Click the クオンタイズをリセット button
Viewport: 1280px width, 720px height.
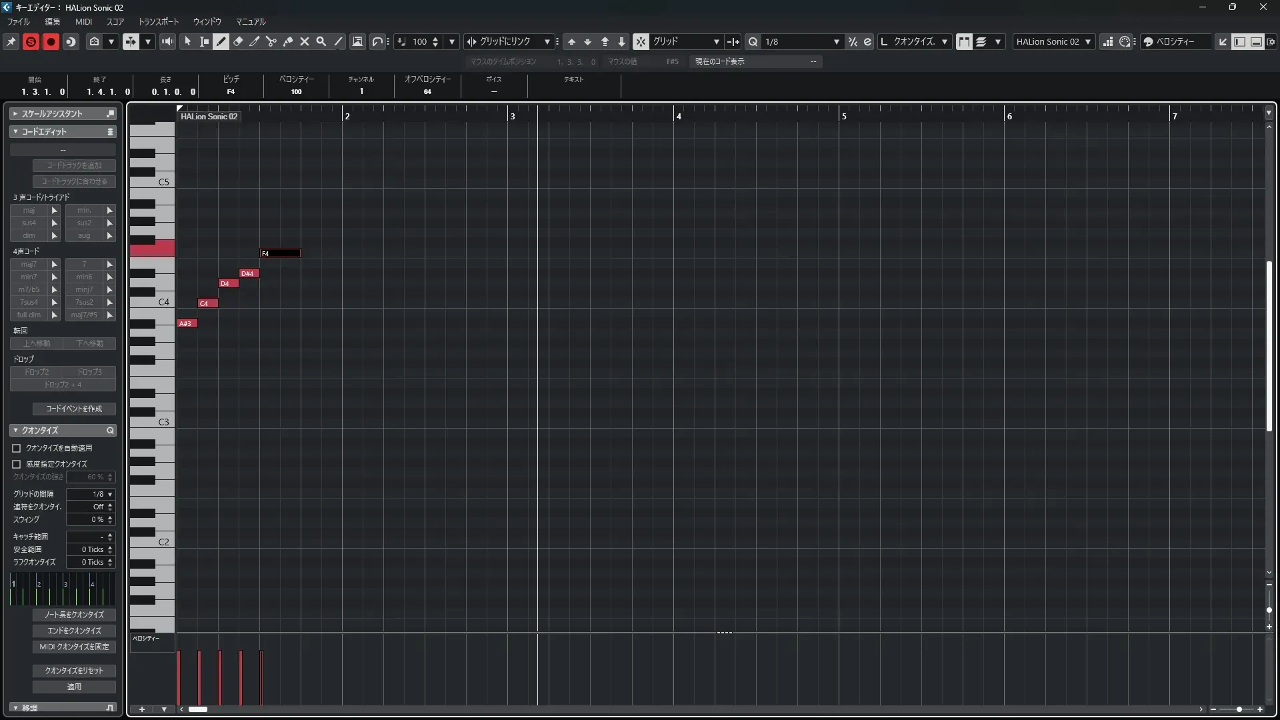pyautogui.click(x=74, y=671)
